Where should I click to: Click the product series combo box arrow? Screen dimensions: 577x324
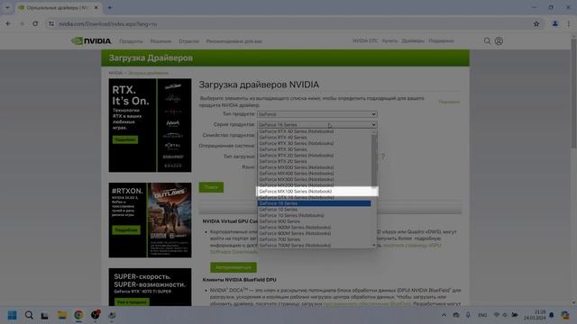373,125
